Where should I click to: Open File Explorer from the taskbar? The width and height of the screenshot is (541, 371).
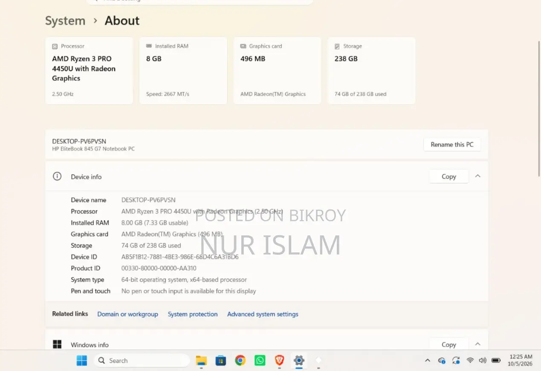[x=201, y=360]
